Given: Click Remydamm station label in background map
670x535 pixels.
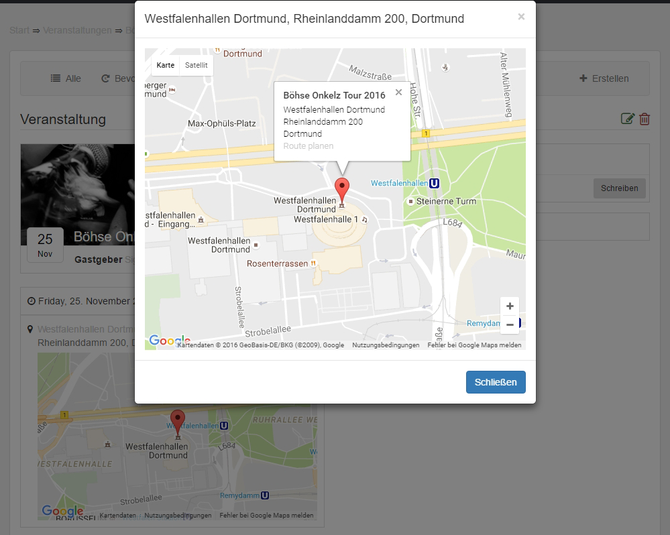Looking at the screenshot, I should 239,495.
